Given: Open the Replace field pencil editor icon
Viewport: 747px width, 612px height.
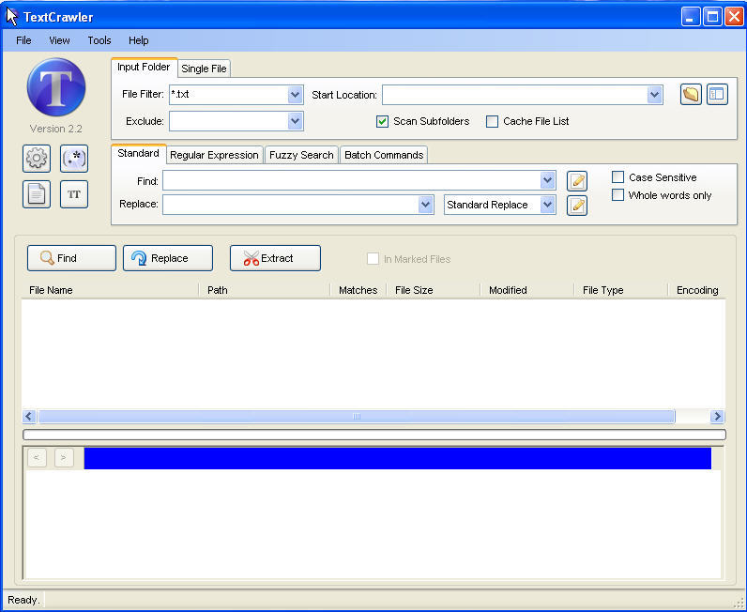Looking at the screenshot, I should [x=577, y=206].
